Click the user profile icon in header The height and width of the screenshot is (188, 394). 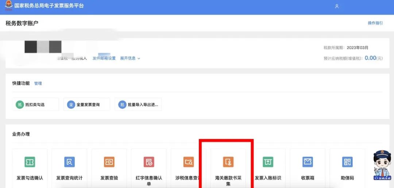click(x=337, y=6)
